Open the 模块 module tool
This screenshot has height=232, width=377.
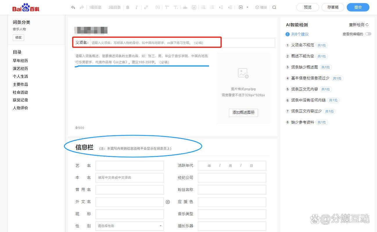click(261, 8)
